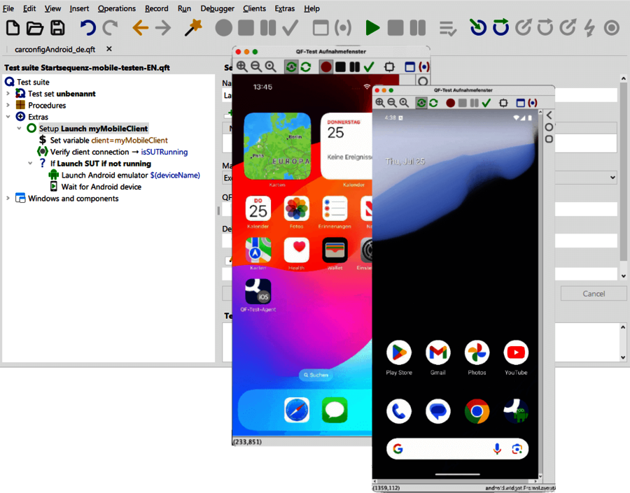The image size is (630, 493).
Task: Tap the Google search bar on Android
Action: tap(448, 449)
